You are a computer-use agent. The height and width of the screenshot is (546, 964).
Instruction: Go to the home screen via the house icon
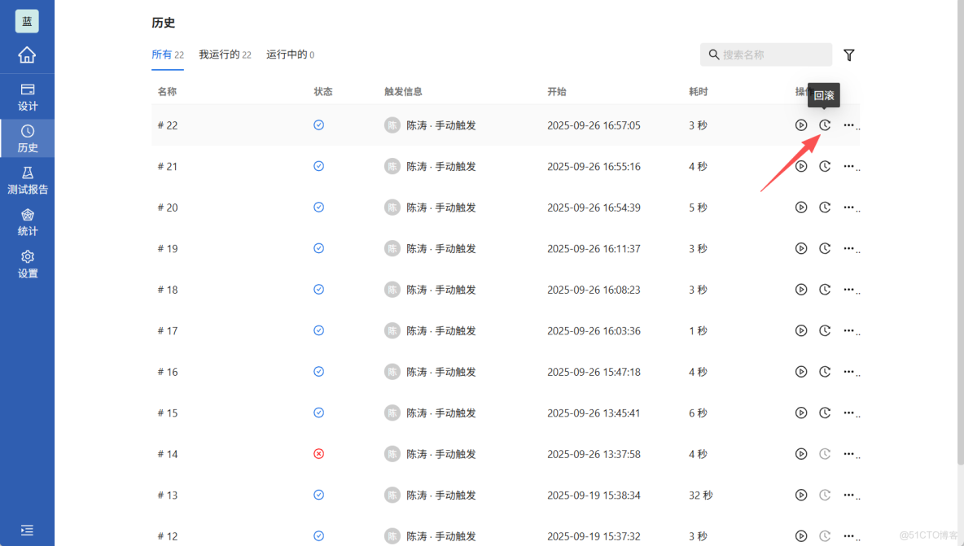[27, 55]
